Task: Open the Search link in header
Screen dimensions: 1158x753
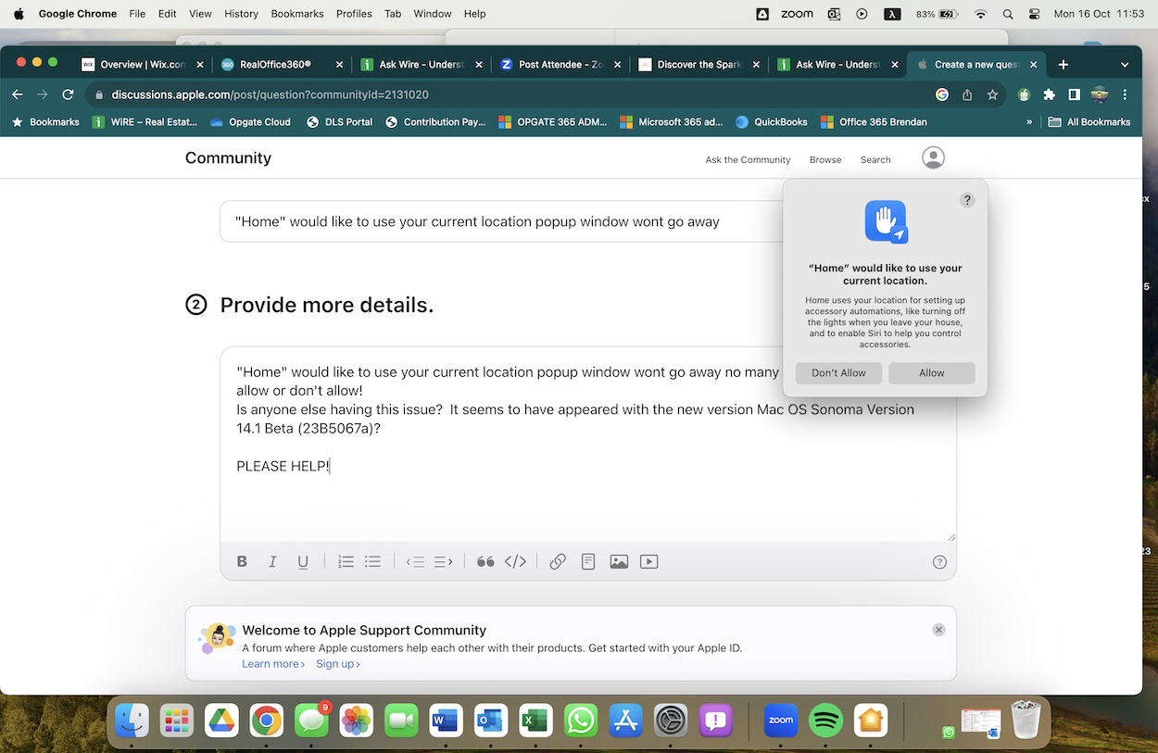Action: pos(875,159)
